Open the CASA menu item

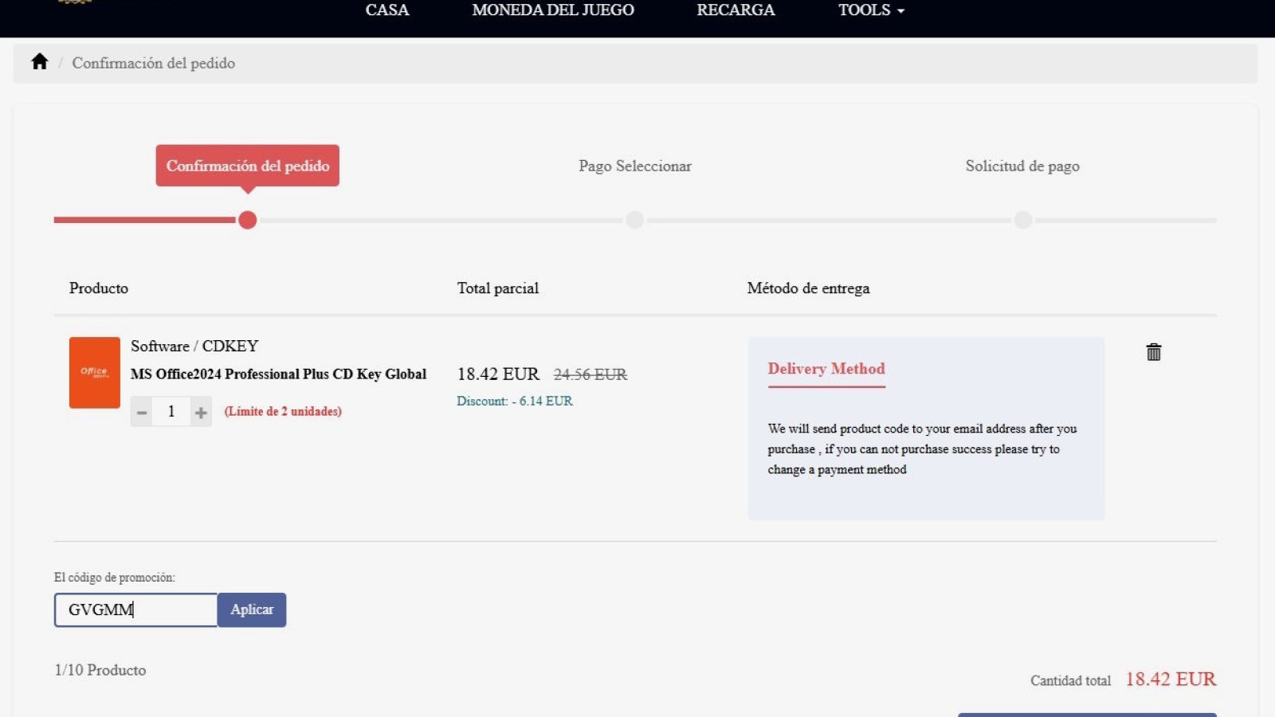[387, 10]
